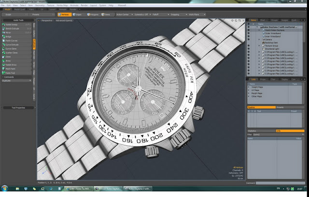309x197 pixels.
Task: Click the Perspective viewport view button
Action: pos(47,20)
